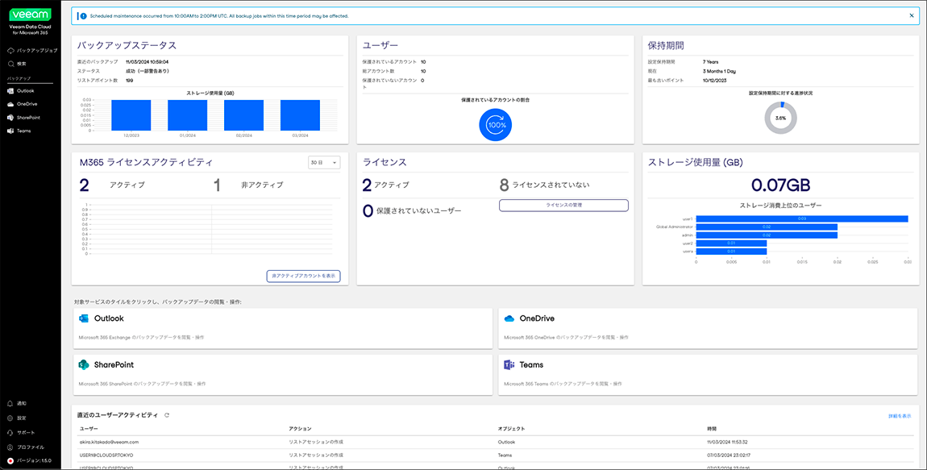Click the version 1.5.0 flag icon
This screenshot has width=927, height=470.
10,460
